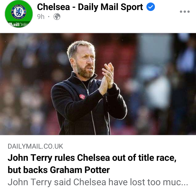This screenshot has height=189, width=196.
Task: Expand the truncated description ellipsis
Action: 185,182
